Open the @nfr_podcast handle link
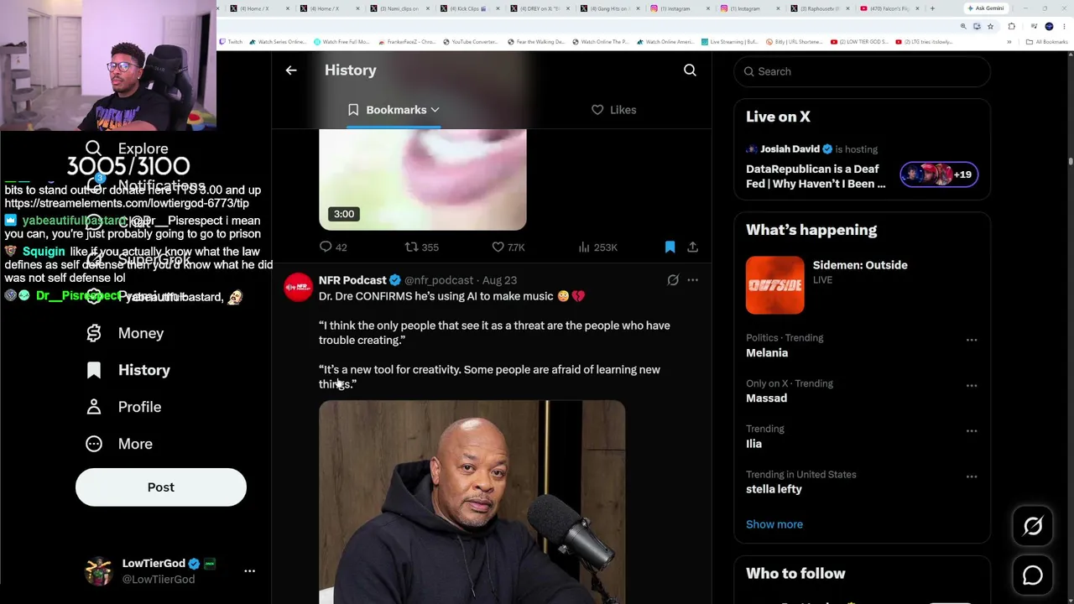 pos(439,280)
